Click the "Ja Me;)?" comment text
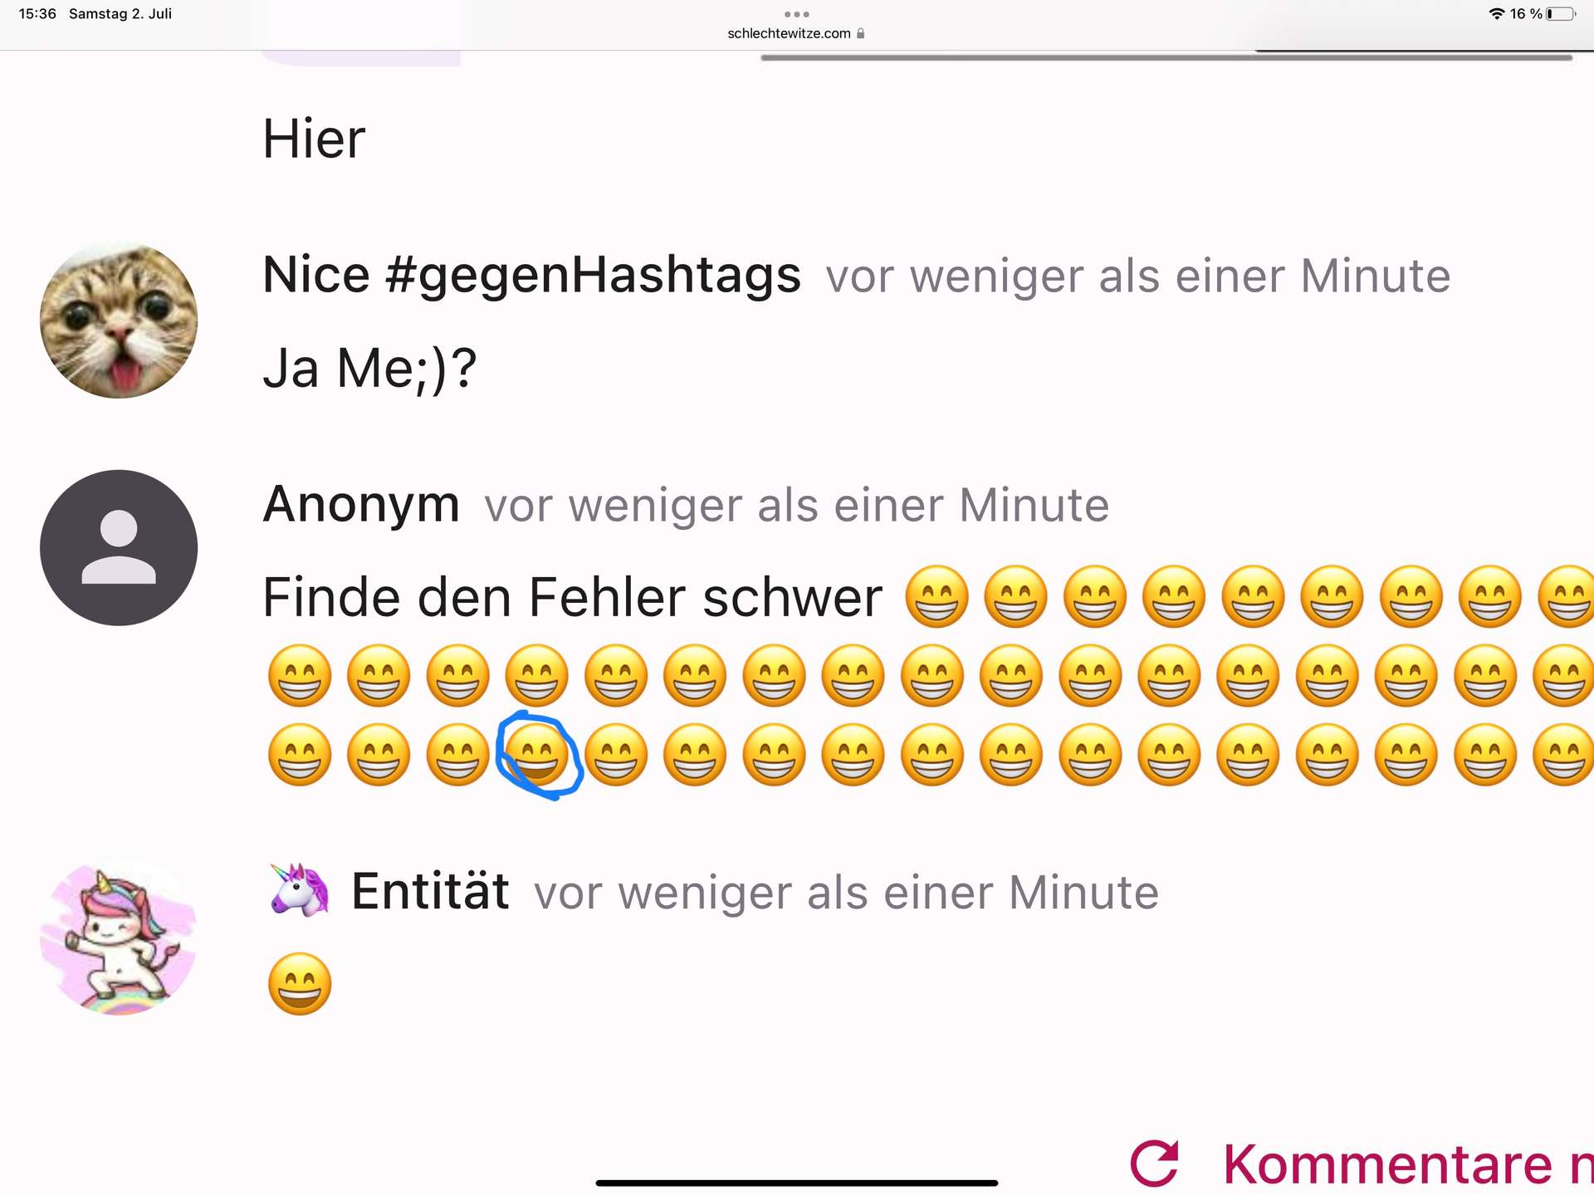 pyautogui.click(x=369, y=368)
